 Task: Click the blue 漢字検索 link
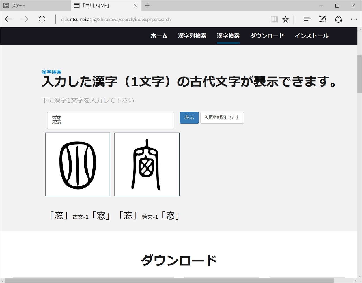pos(51,72)
